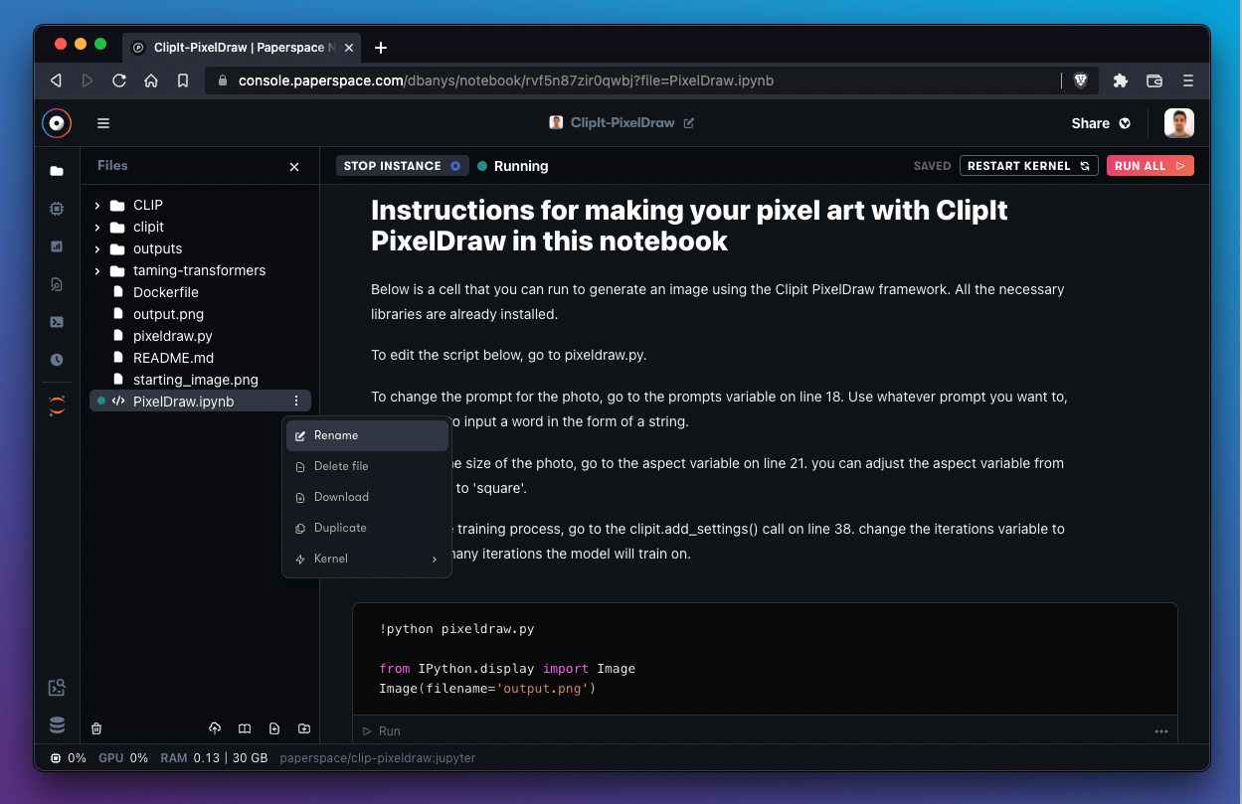Click the STOP INSTANCE button
Image resolution: width=1242 pixels, height=804 pixels.
(403, 166)
